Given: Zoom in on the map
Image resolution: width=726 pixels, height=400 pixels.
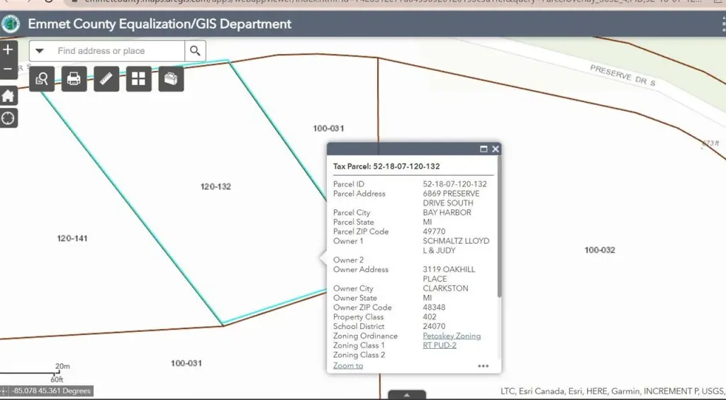Looking at the screenshot, I should pyautogui.click(x=8, y=50).
